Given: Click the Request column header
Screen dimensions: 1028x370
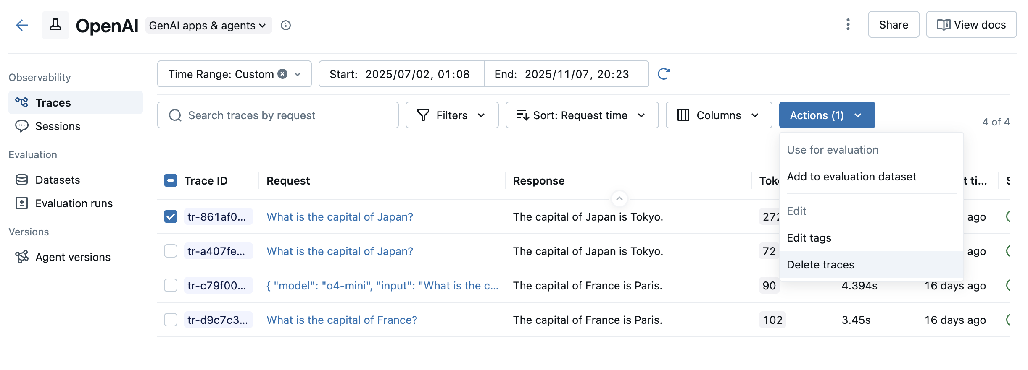Looking at the screenshot, I should pos(288,181).
